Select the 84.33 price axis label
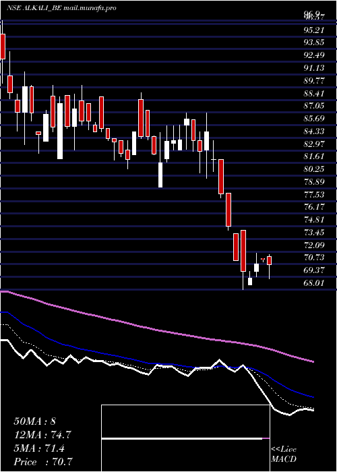The height and width of the screenshot is (472, 337). [x=314, y=131]
